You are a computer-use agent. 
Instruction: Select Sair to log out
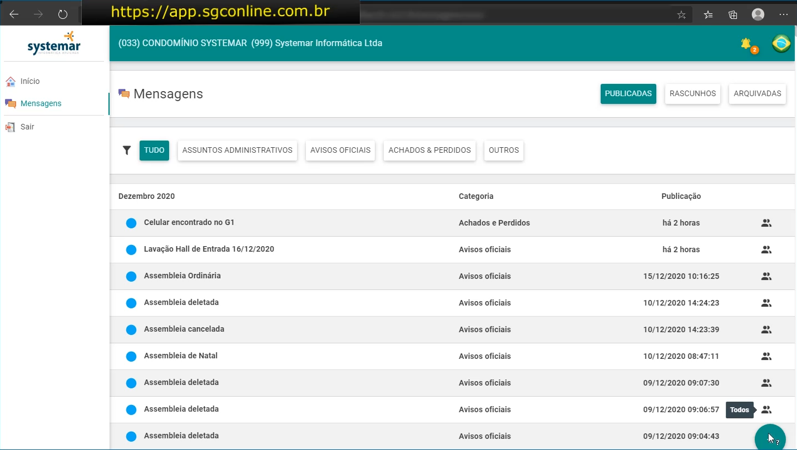tap(27, 127)
